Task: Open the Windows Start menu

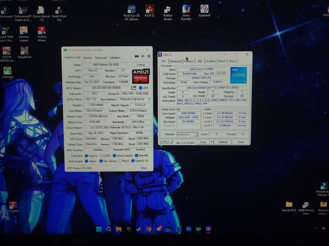Action: [x=99, y=229]
